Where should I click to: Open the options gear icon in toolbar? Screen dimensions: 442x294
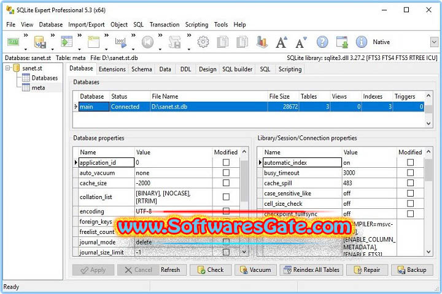[203, 42]
